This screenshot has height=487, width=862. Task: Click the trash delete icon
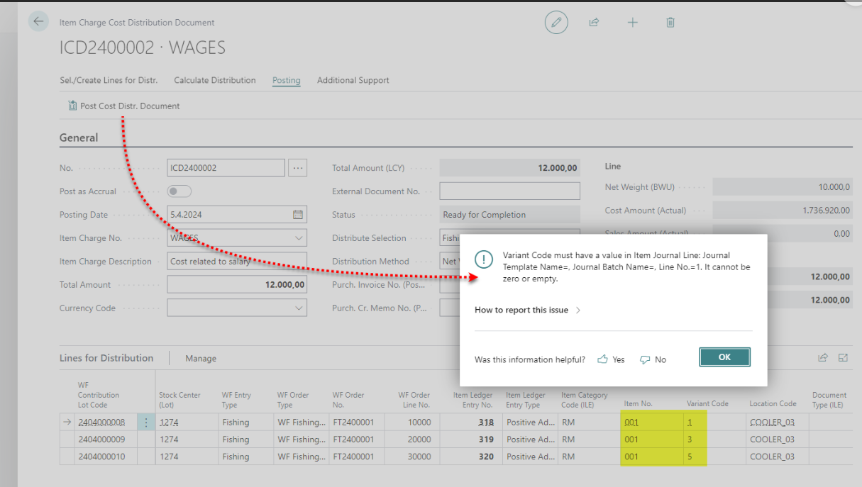(670, 23)
